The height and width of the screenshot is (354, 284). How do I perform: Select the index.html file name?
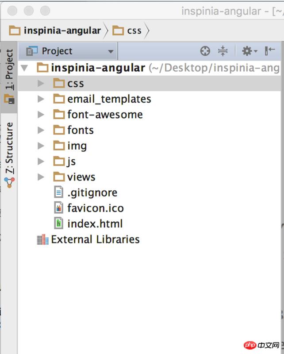click(95, 223)
